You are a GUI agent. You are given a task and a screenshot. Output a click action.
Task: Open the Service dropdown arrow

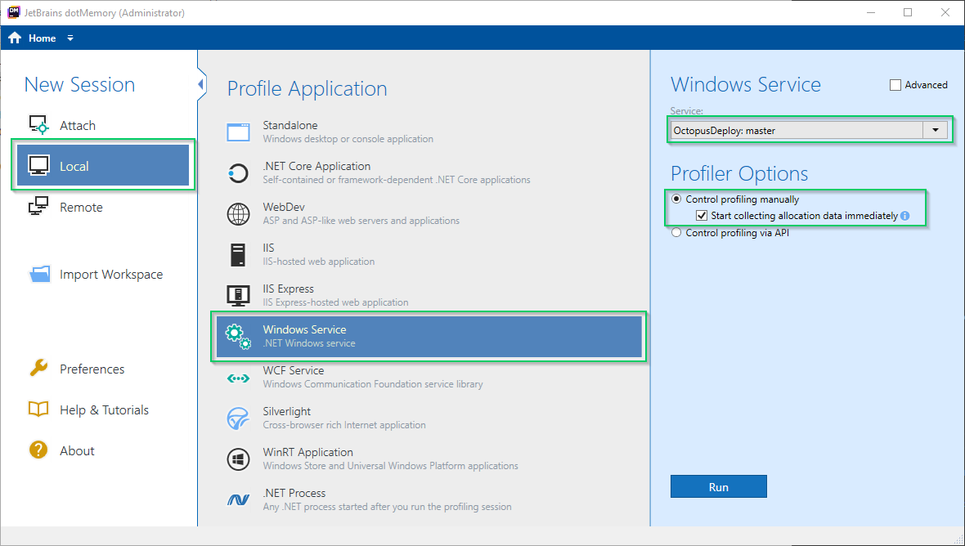(x=936, y=130)
